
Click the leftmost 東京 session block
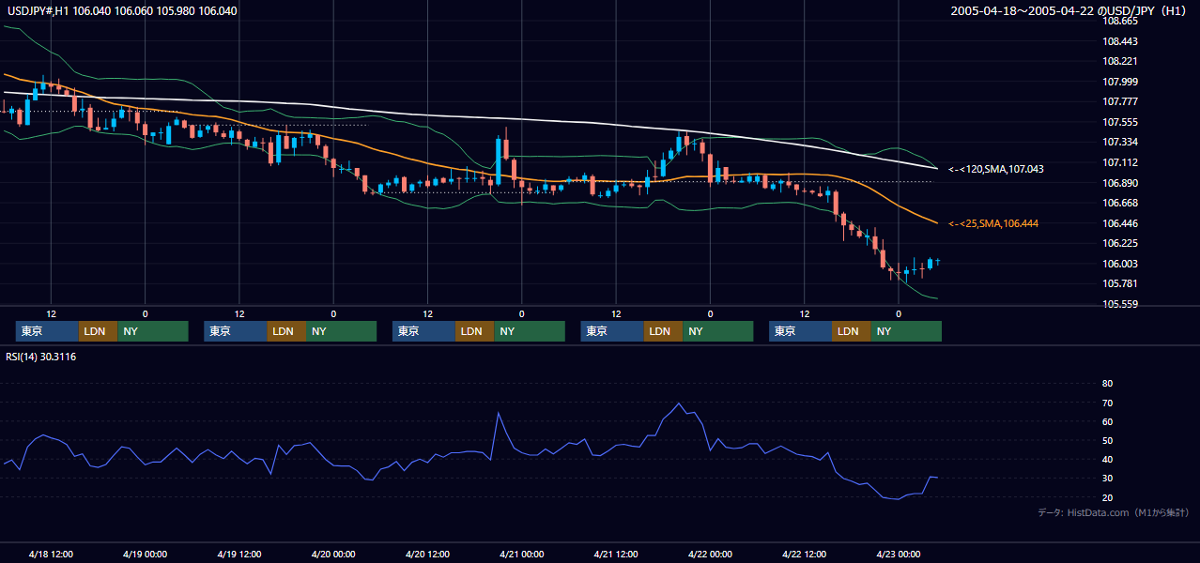[x=47, y=331]
